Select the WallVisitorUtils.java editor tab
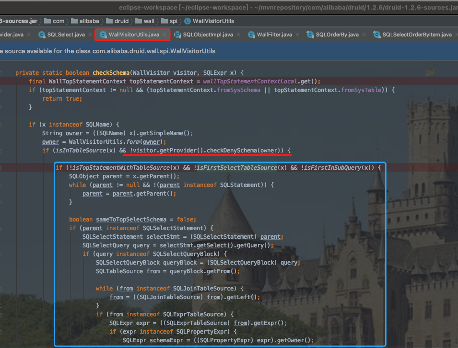 coord(134,35)
